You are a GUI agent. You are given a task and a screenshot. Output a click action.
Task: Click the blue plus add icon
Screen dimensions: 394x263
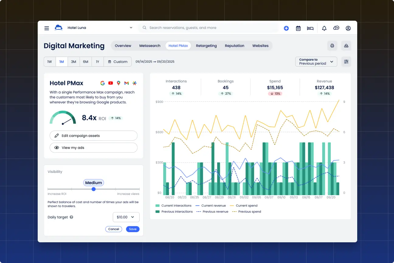tap(286, 28)
